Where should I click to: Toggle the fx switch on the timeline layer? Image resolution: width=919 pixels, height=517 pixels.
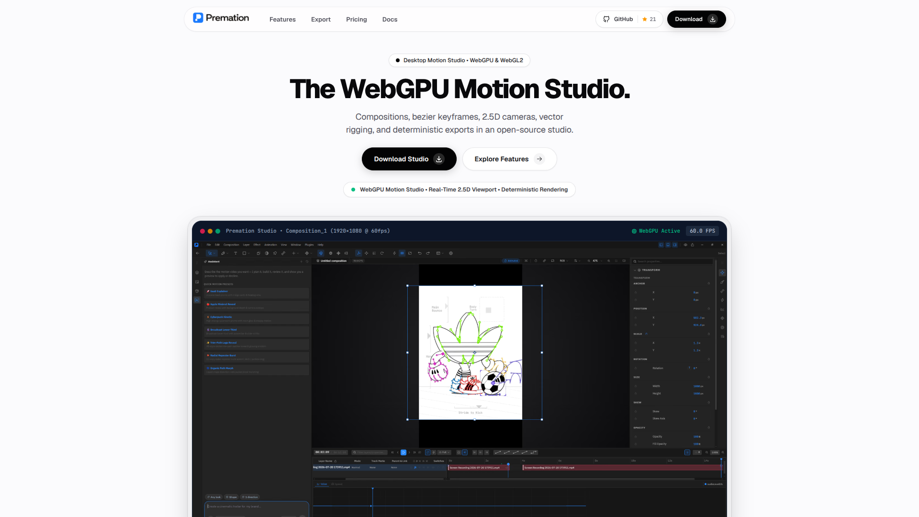pyautogui.click(x=415, y=467)
